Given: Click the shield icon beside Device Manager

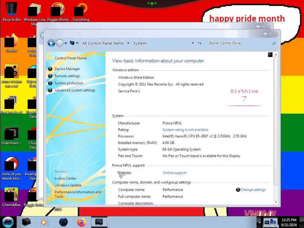Looking at the screenshot, I should [x=50, y=69].
